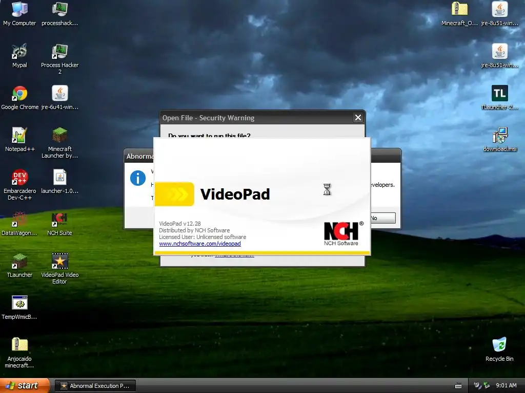This screenshot has height=393, width=525.
Task: Switch to Abnormal Execution taskbar button
Action: click(x=95, y=386)
